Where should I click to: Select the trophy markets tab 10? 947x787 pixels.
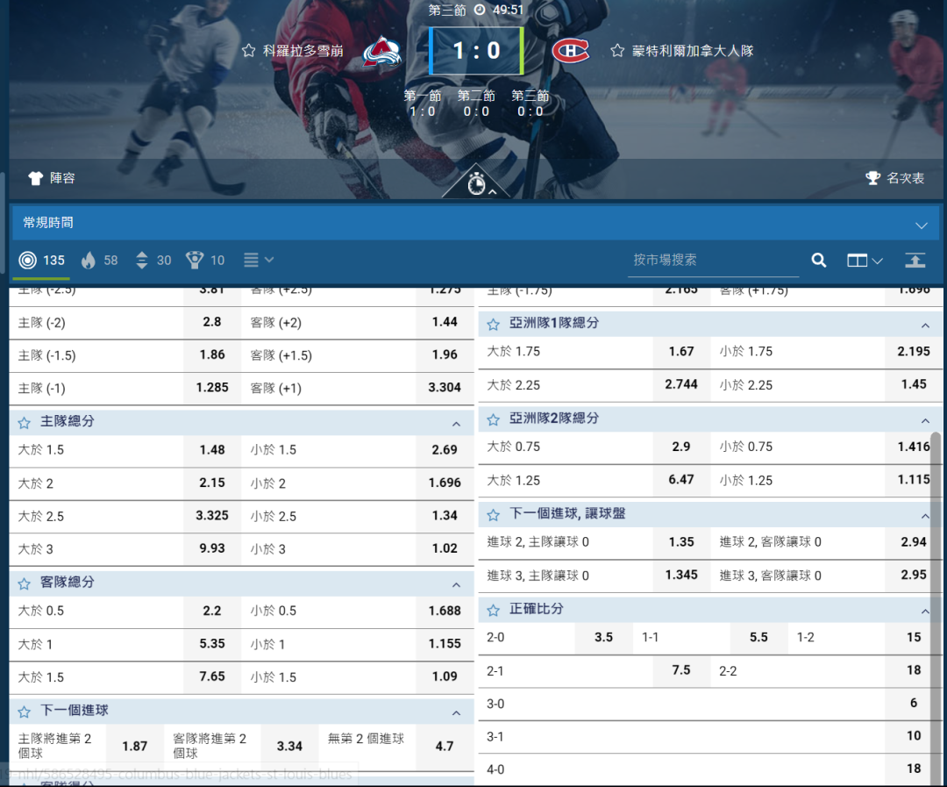[x=205, y=261]
